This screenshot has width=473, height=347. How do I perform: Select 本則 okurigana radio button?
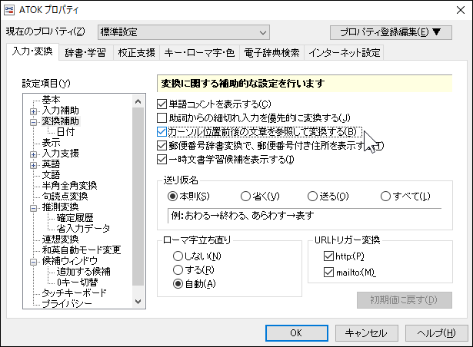tap(172, 197)
